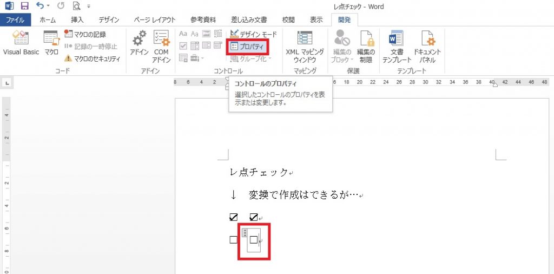Open ドキュメント パネル
The width and height of the screenshot is (554, 274).
coord(427,46)
